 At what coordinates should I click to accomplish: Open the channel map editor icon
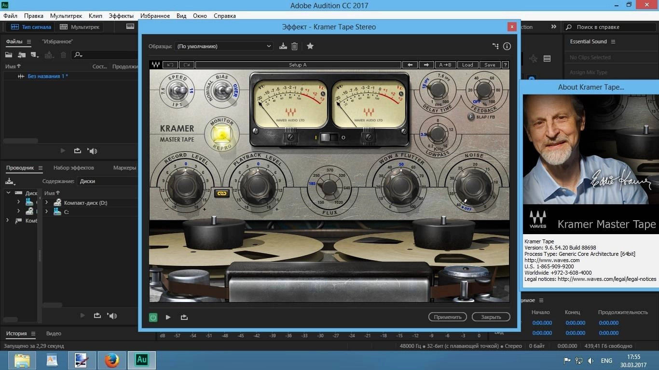pyautogui.click(x=495, y=46)
